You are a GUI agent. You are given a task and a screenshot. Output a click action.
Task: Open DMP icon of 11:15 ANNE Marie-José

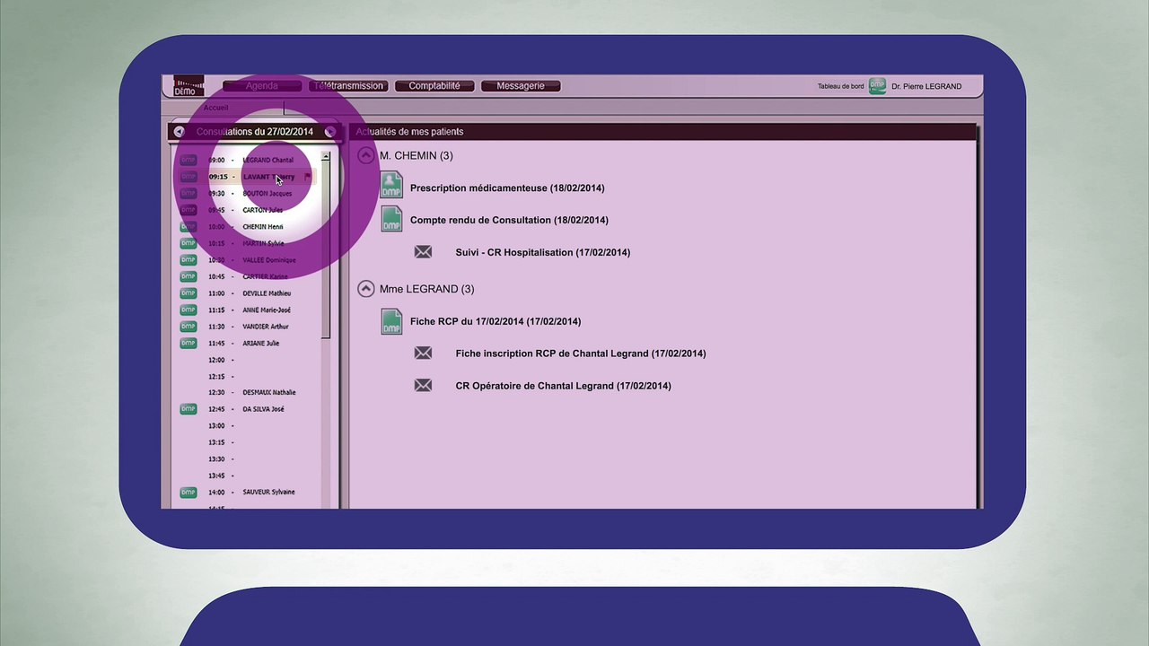click(x=188, y=310)
